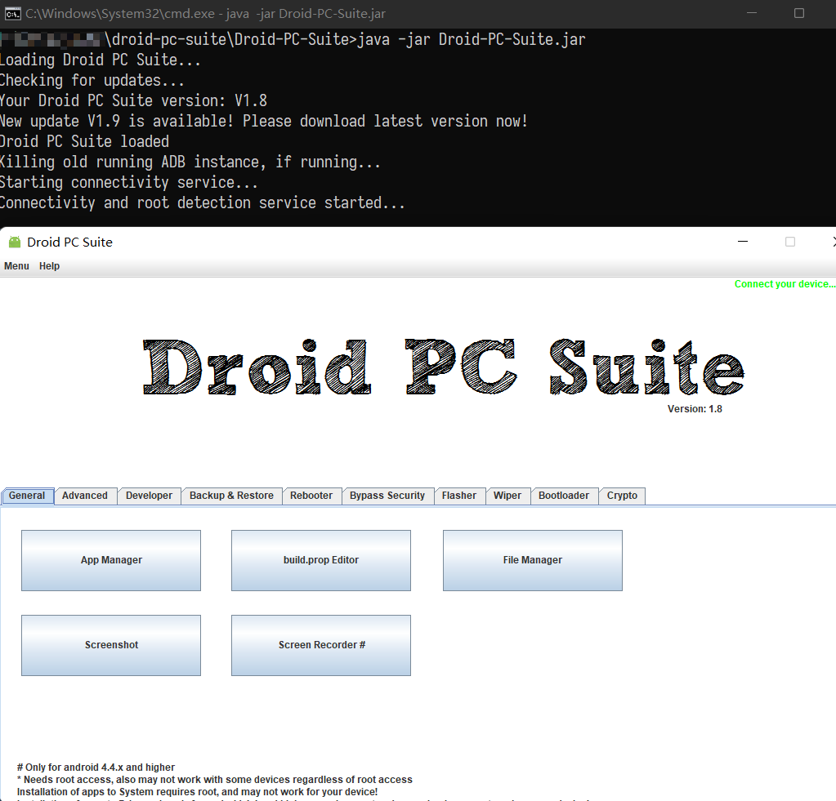This screenshot has height=801, width=836.
Task: Open the Bootloader tab
Action: coord(564,496)
